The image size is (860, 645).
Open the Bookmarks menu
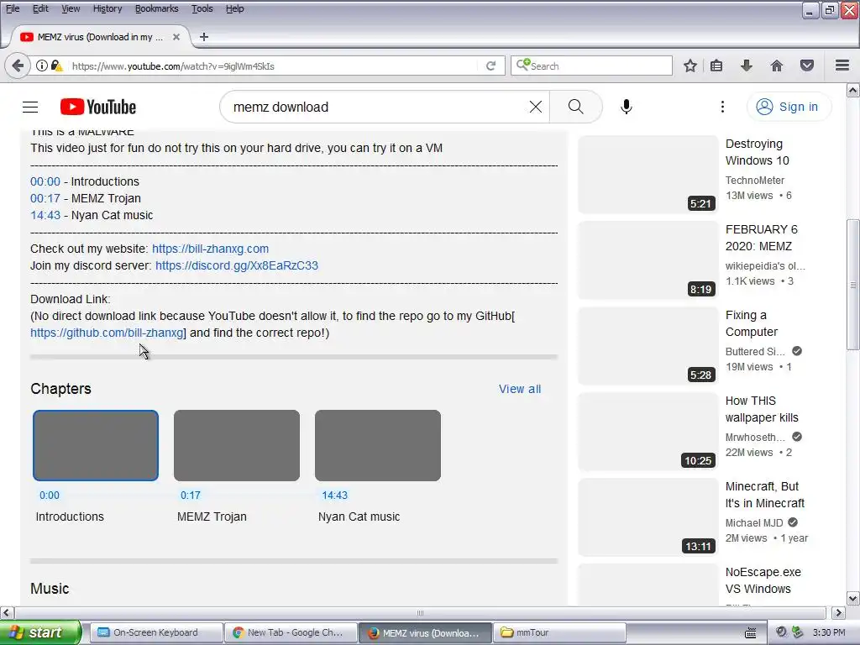[x=156, y=8]
